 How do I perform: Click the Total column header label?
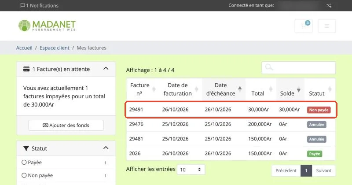[x=258, y=93]
